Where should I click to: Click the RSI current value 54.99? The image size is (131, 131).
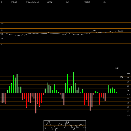pyautogui.click(x=121, y=31)
